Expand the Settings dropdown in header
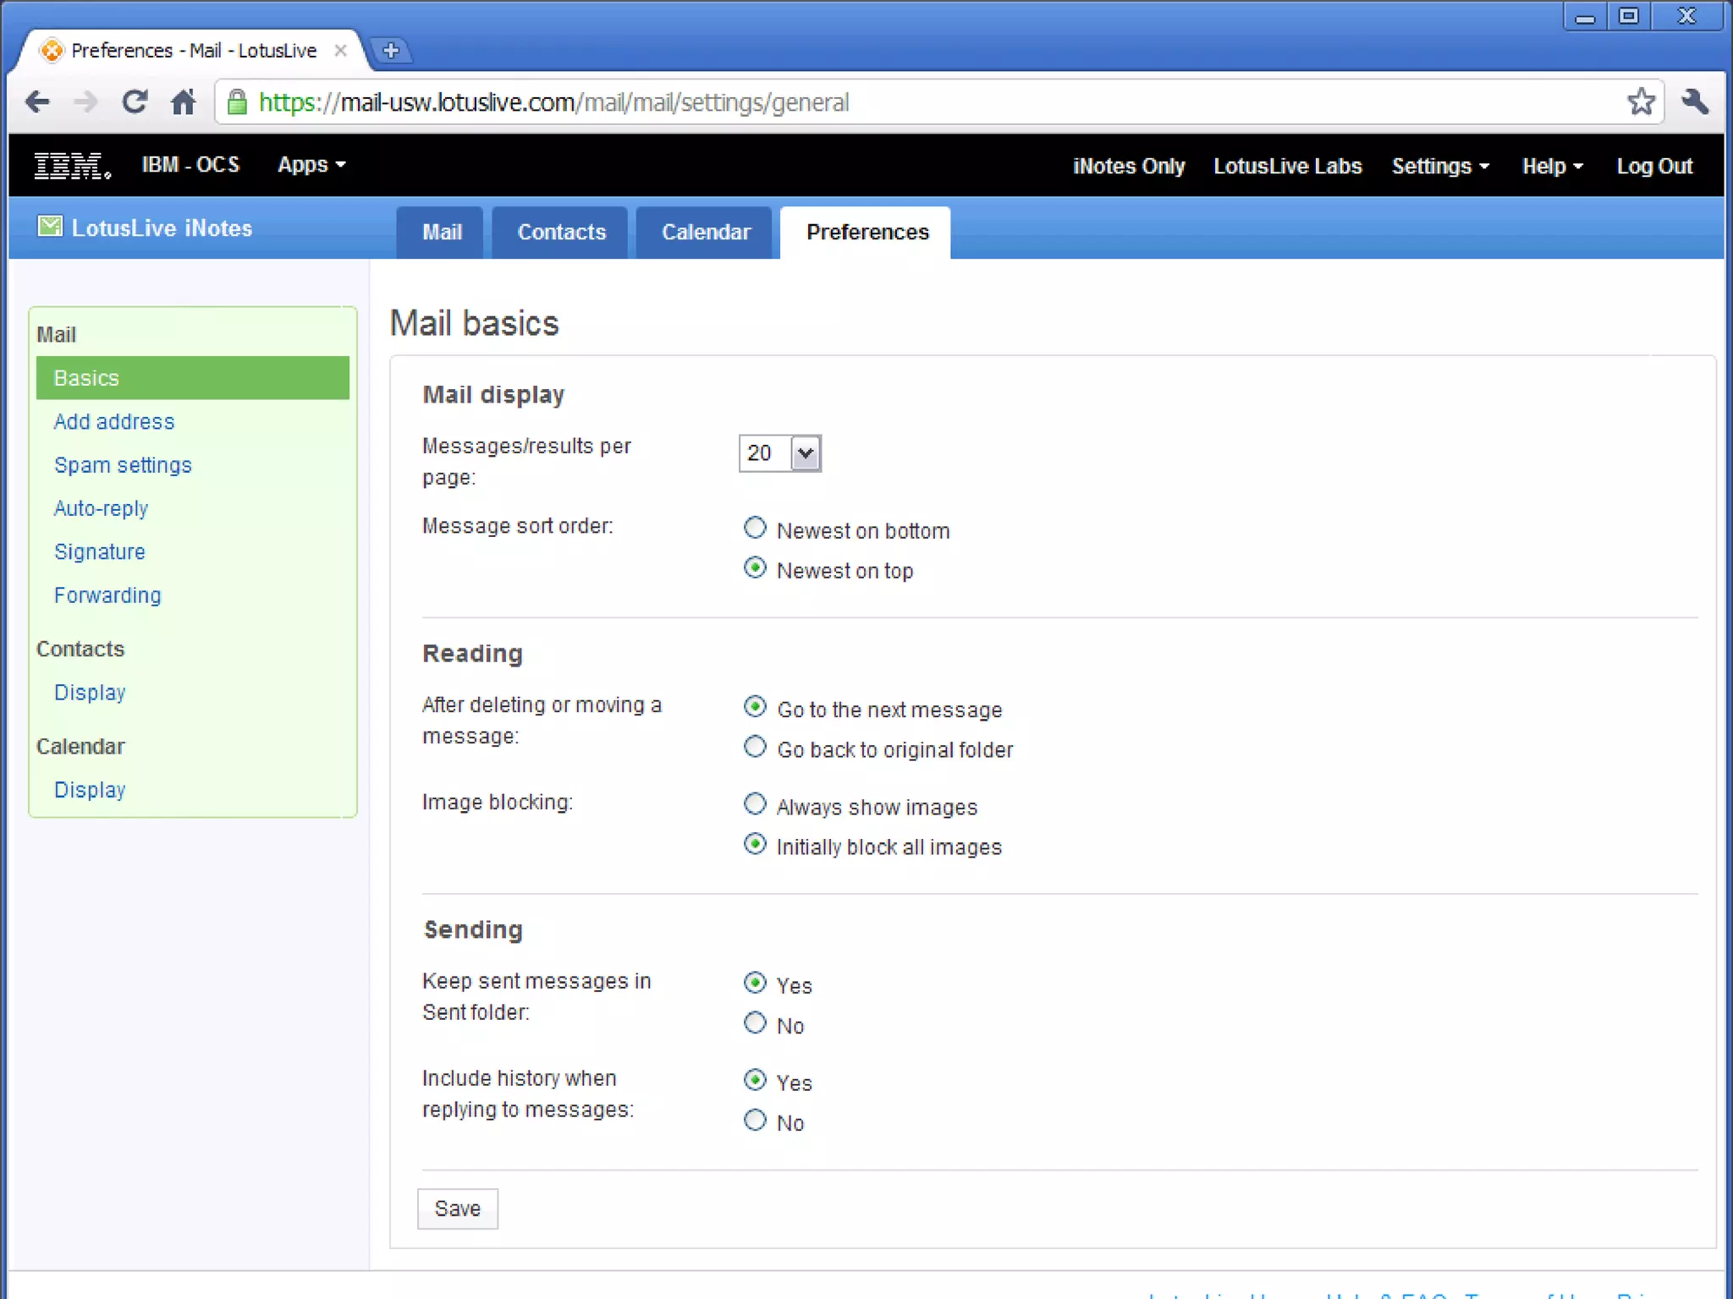The image size is (1733, 1299). point(1439,167)
